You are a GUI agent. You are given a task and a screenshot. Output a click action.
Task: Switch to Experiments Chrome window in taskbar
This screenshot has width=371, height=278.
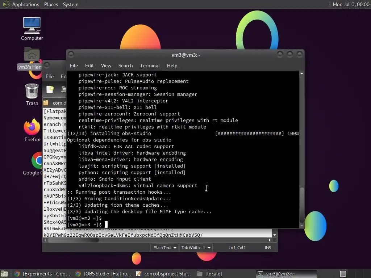point(43,274)
